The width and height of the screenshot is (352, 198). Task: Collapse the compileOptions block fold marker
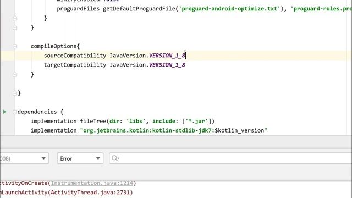pyautogui.click(x=15, y=46)
